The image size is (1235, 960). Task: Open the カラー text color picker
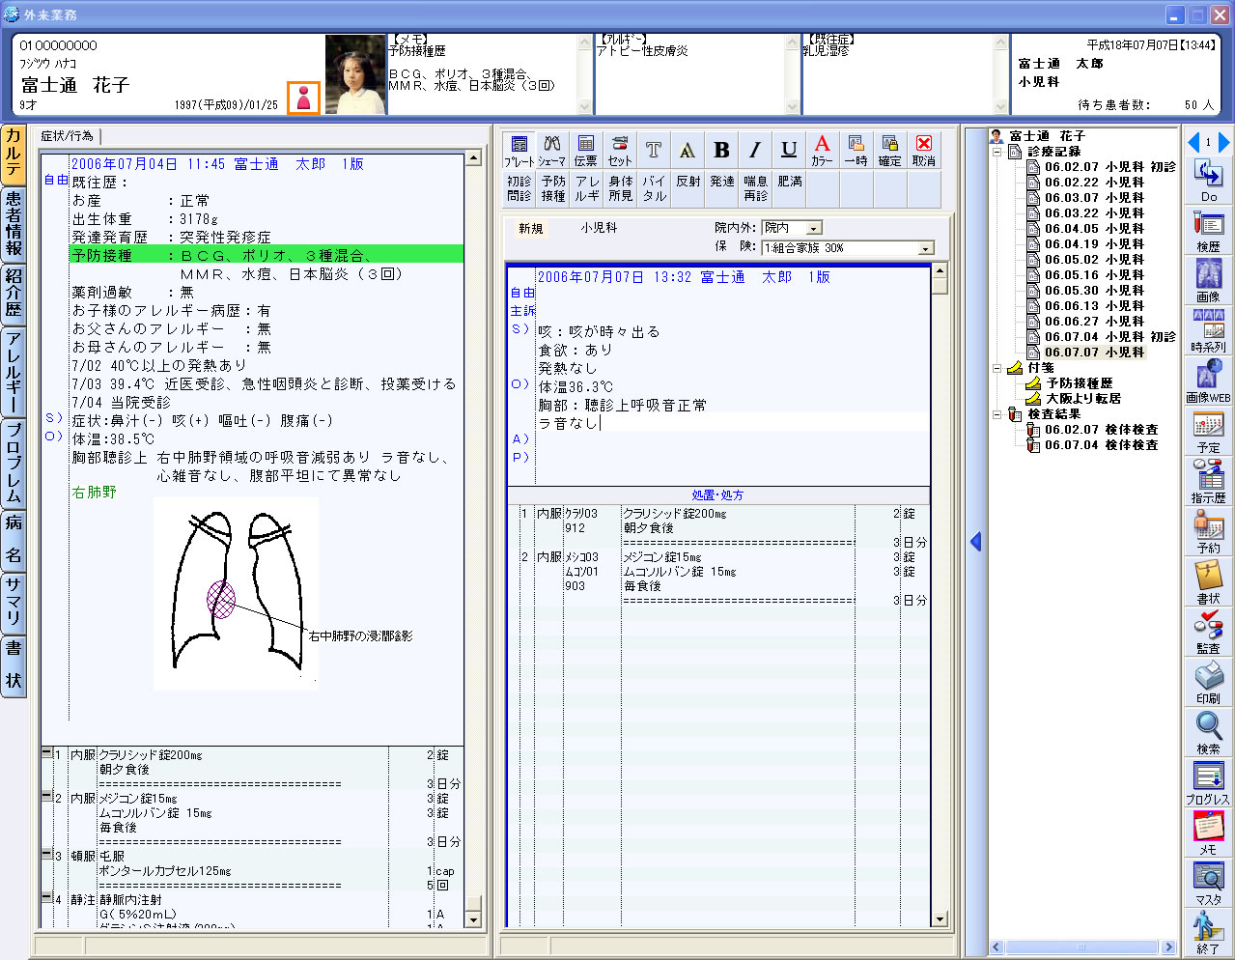(x=822, y=151)
